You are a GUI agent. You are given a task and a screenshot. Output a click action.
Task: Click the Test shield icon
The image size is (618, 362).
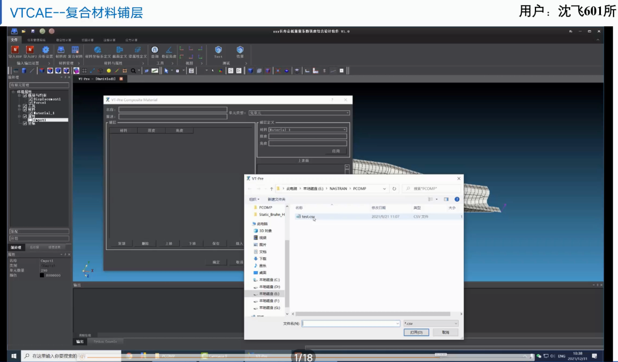point(218,50)
